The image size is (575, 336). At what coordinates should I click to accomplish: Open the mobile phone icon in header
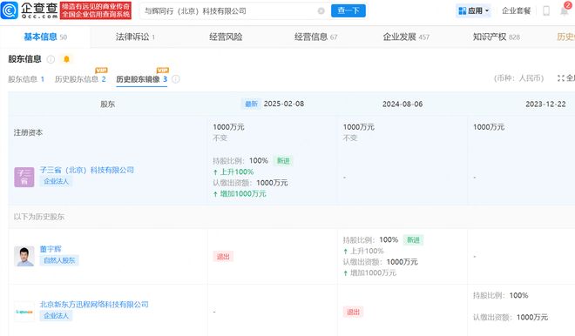[546, 11]
